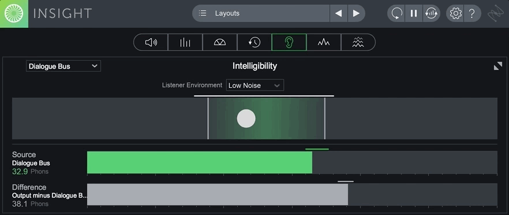Go to previous layout arrow
509x215 pixels.
click(339, 13)
